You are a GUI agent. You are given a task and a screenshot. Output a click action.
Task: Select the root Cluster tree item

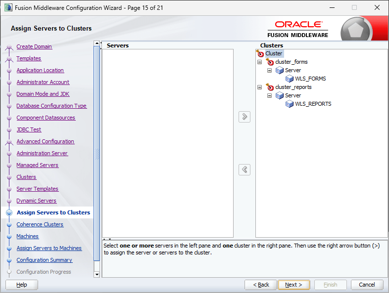coord(274,53)
